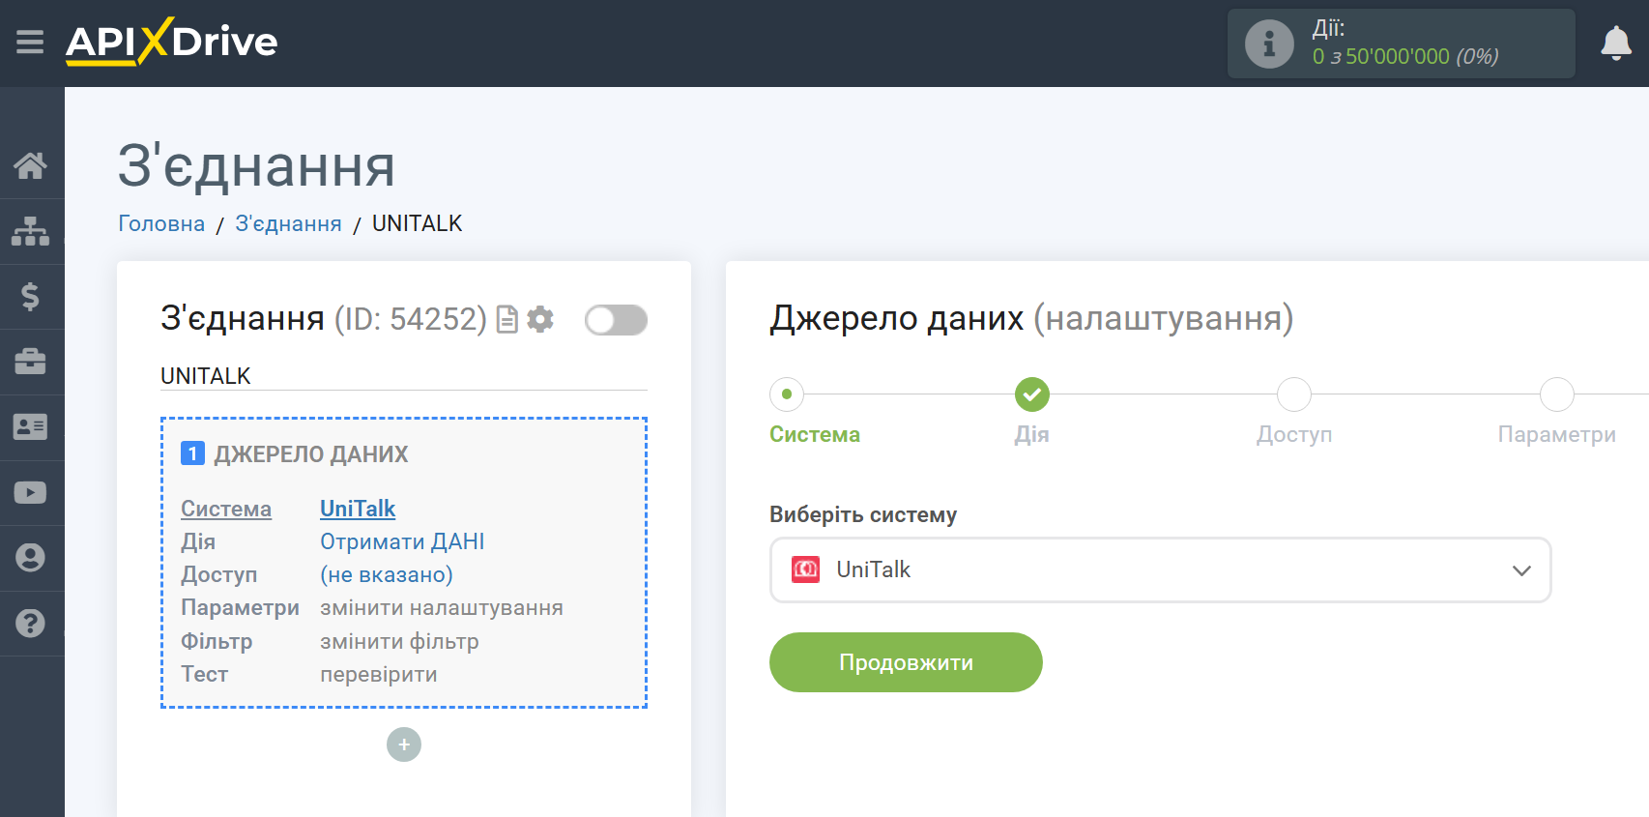Open the billing dollar sidebar icon
This screenshot has height=817, width=1649.
click(x=30, y=296)
